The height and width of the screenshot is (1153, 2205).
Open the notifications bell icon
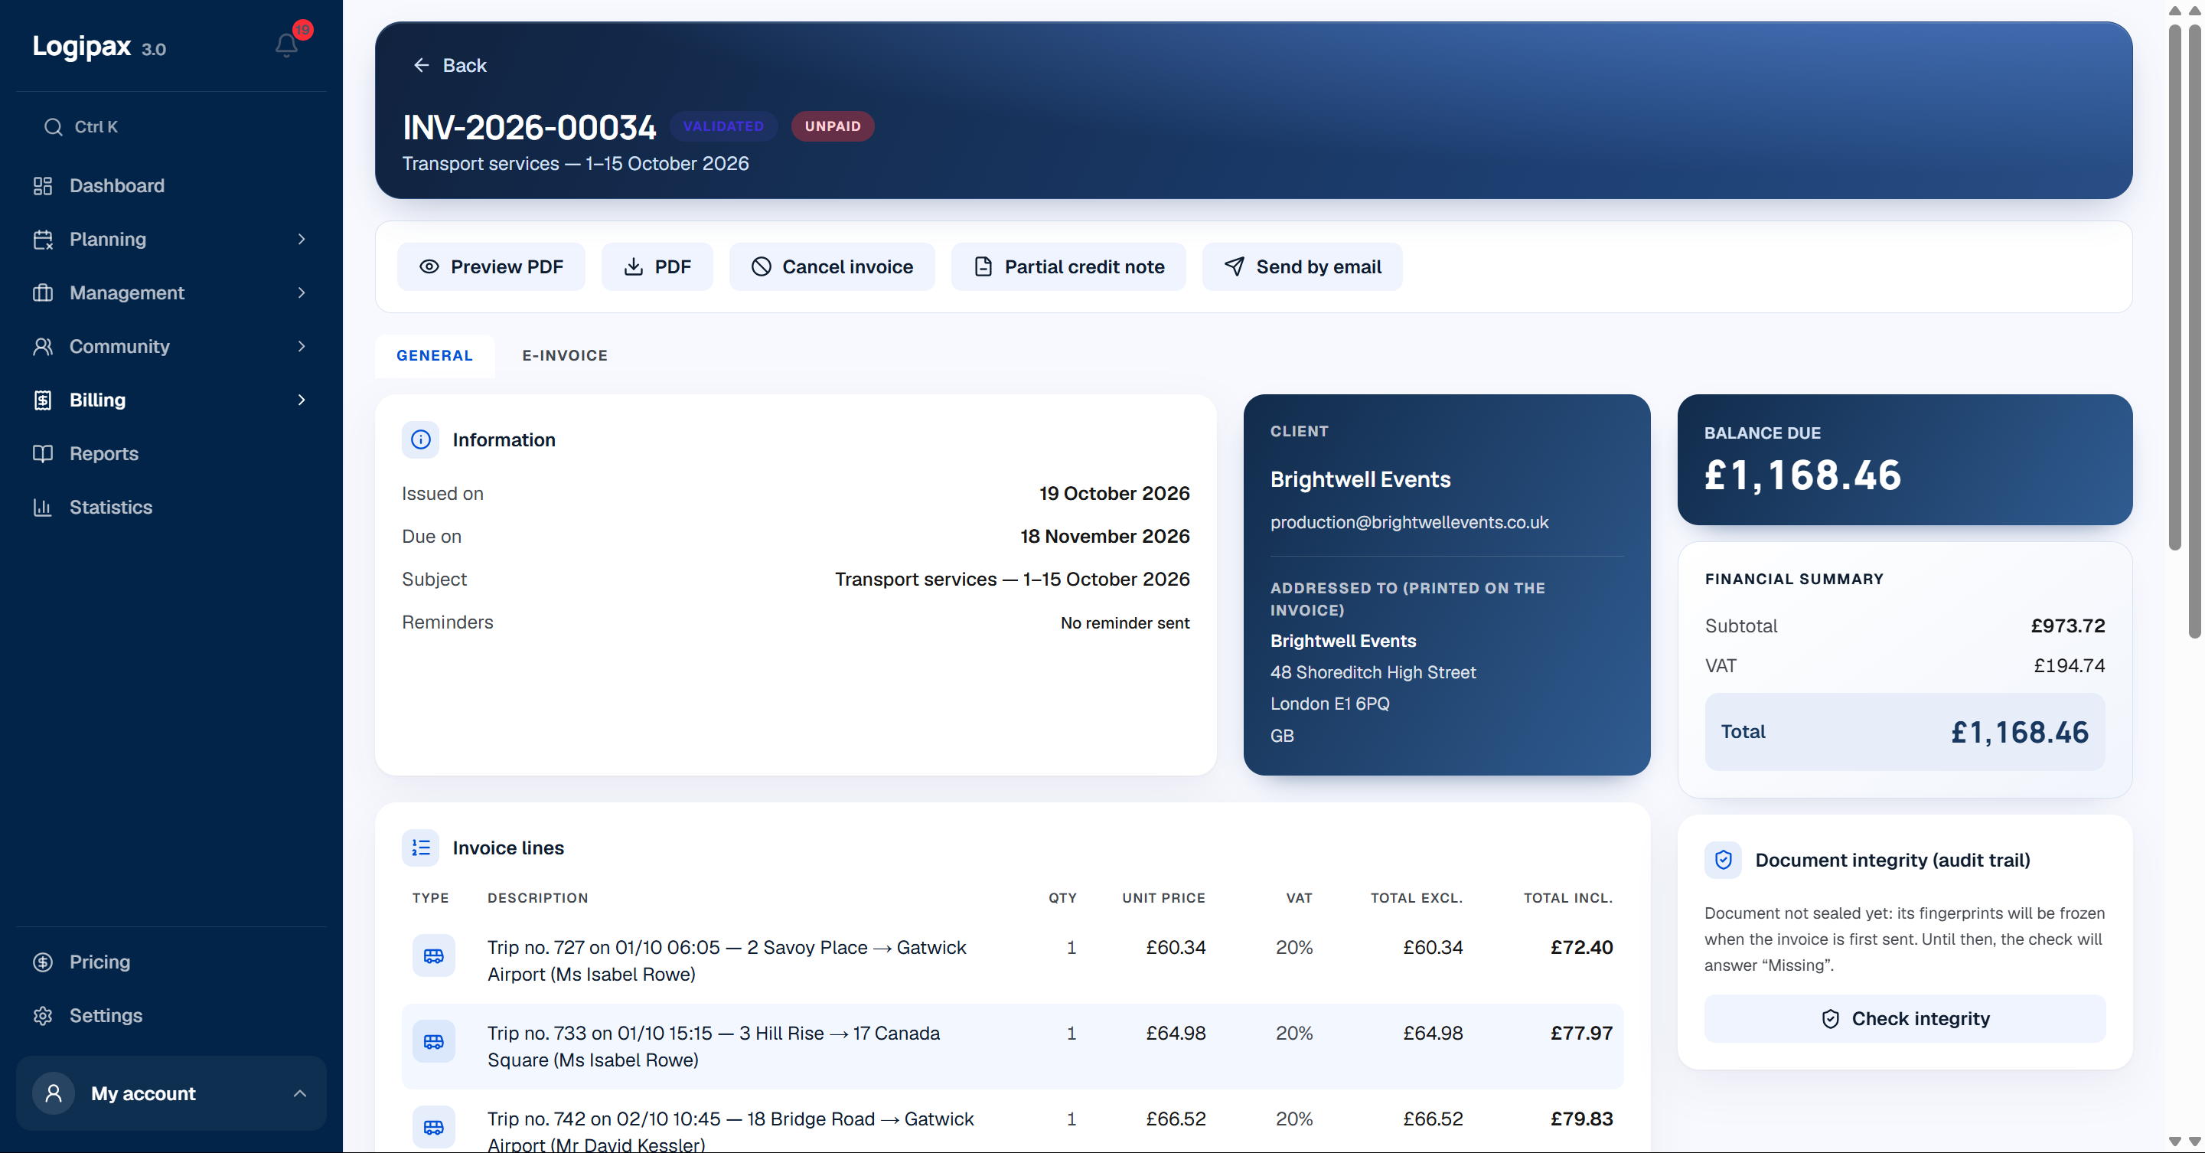coord(287,44)
